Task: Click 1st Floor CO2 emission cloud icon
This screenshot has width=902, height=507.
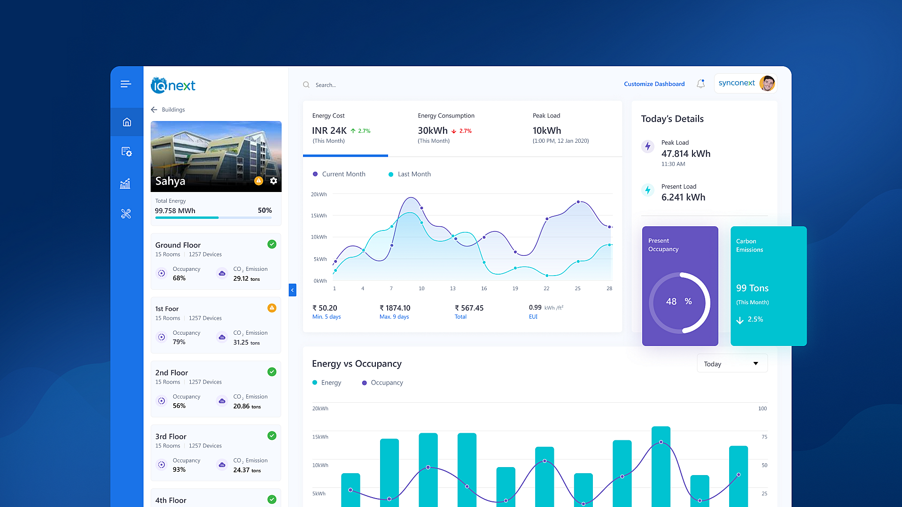Action: click(x=222, y=337)
